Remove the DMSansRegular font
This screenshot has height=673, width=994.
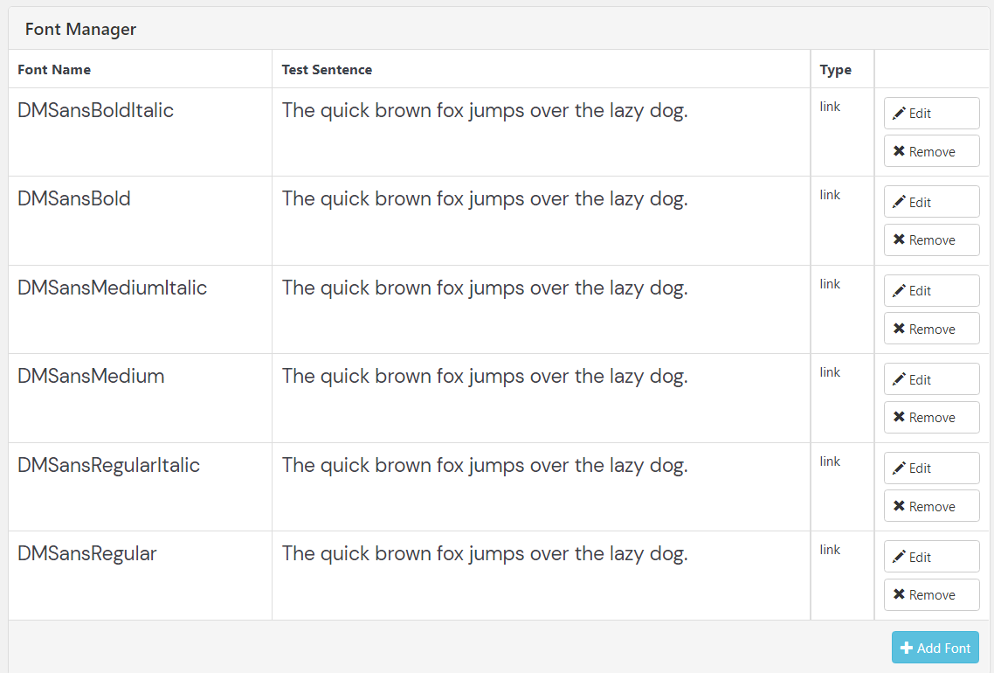931,594
